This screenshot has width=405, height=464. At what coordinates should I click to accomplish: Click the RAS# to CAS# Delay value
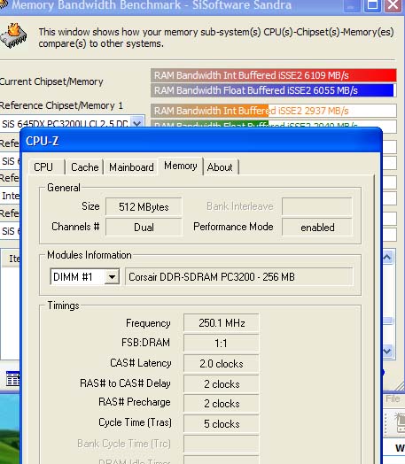(222, 383)
